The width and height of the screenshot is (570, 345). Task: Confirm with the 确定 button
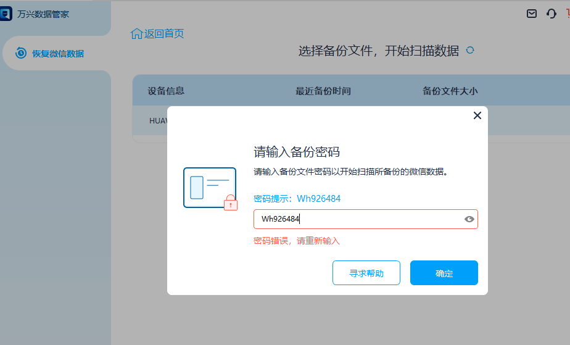(444, 273)
